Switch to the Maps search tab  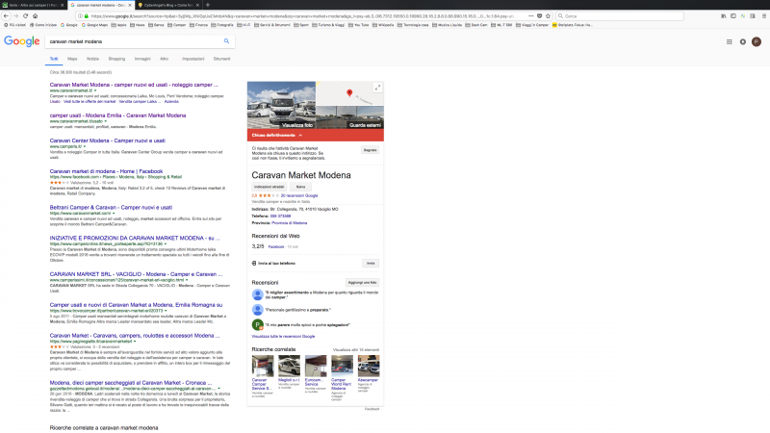(72, 59)
